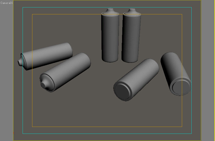Viewport: 215px width, 141px height.
Task: Click the red axis marker at bottom-left
Action: click(x=13, y=133)
